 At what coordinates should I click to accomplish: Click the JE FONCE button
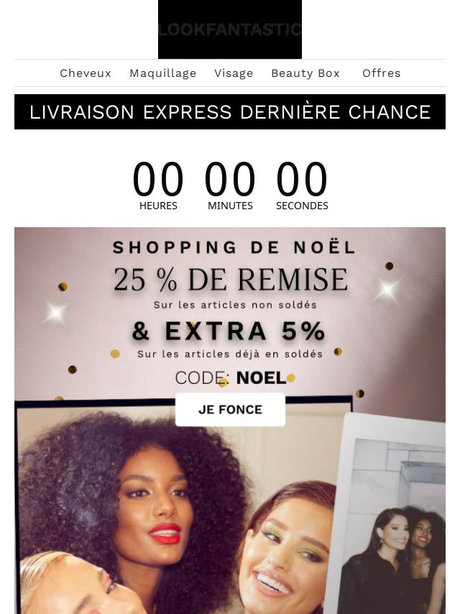coord(230,410)
